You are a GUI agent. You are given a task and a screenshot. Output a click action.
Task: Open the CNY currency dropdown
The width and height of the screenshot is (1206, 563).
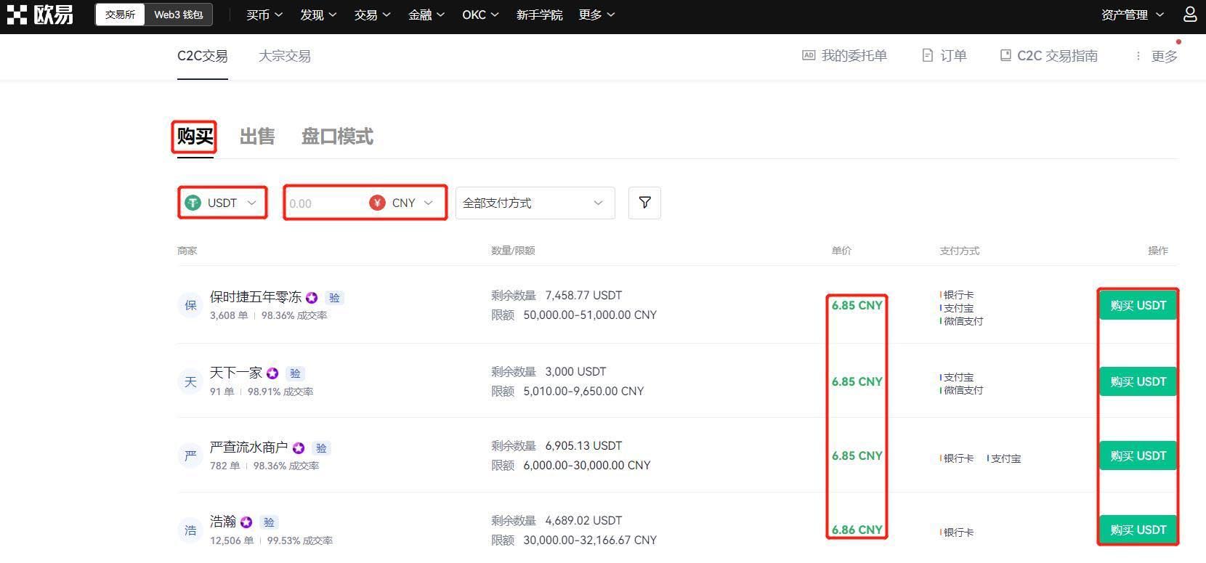tap(404, 203)
